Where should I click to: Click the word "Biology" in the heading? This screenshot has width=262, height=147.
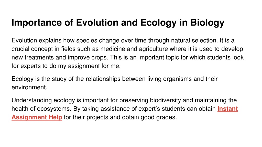[x=207, y=23]
